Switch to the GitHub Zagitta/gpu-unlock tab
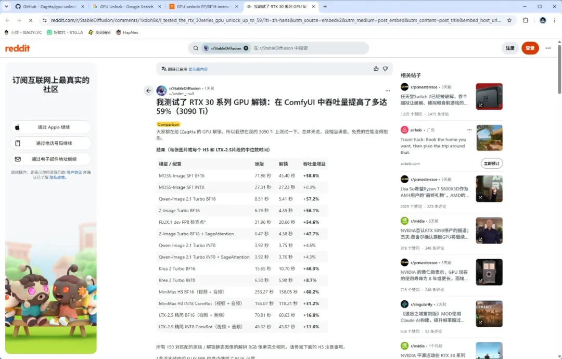 pos(49,6)
